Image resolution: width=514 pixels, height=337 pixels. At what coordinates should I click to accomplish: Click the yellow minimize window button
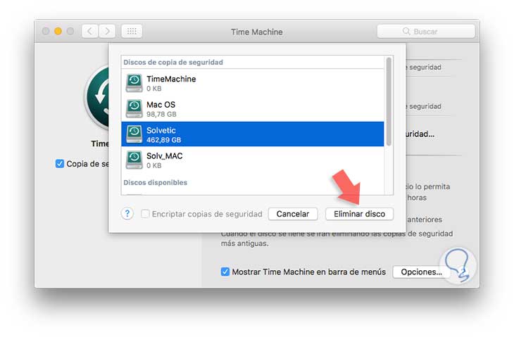tap(58, 31)
